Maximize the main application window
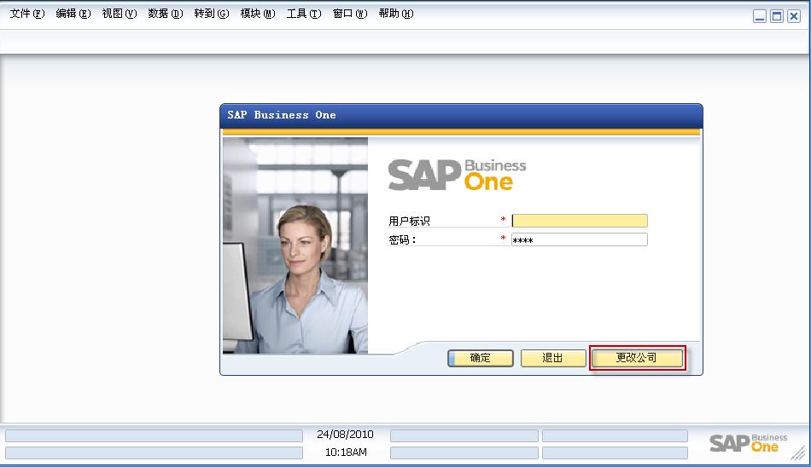Screen dimensions: 811x467 776,16
